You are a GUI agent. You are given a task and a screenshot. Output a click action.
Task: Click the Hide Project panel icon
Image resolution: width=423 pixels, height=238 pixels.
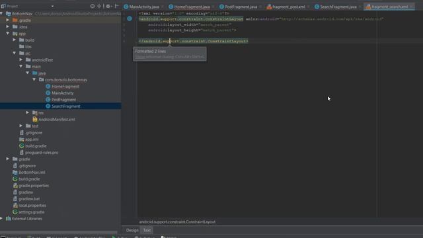coord(116,6)
